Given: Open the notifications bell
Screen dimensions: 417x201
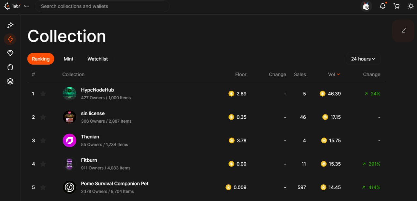Looking at the screenshot, I should tap(382, 6).
